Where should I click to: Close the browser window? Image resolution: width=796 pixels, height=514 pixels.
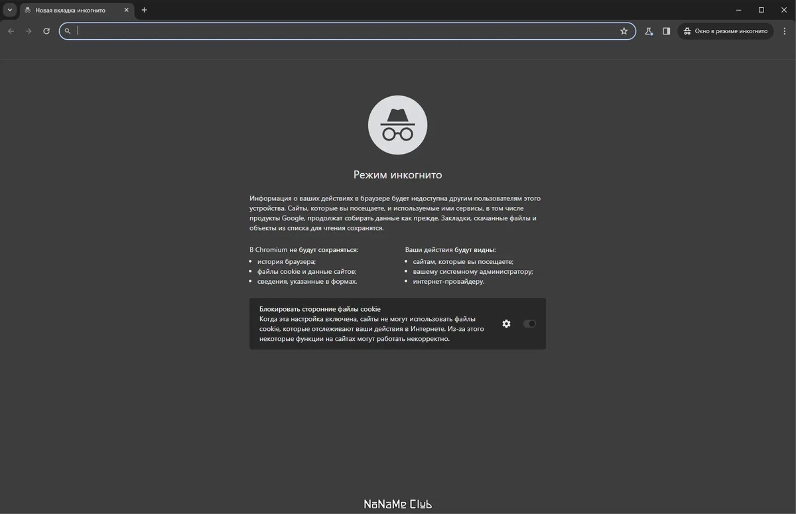[x=784, y=10]
